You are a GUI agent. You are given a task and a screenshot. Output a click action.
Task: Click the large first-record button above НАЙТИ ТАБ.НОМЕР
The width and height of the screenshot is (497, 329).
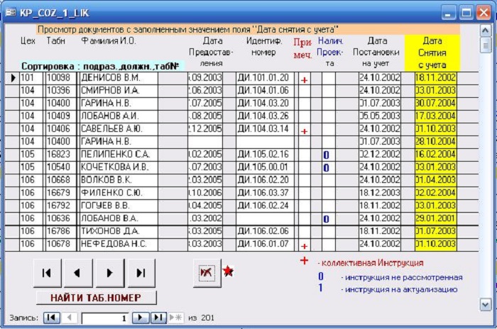(x=47, y=273)
